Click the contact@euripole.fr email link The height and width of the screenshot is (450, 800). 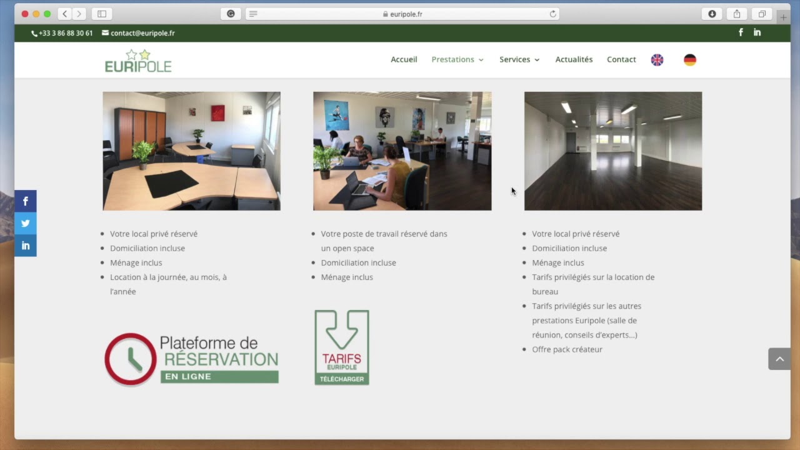point(138,33)
